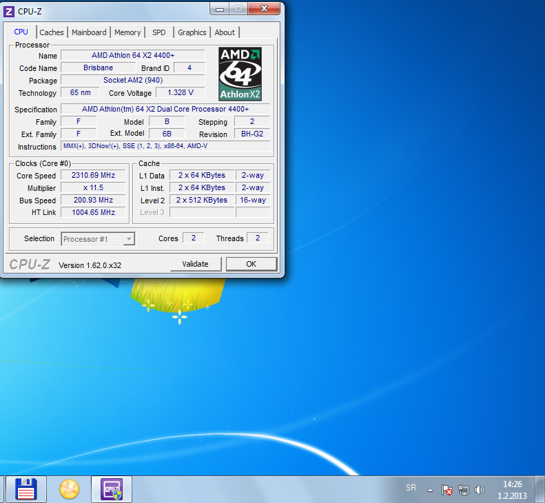The height and width of the screenshot is (503, 545).
Task: Switch to the Caches tab
Action: pos(52,32)
